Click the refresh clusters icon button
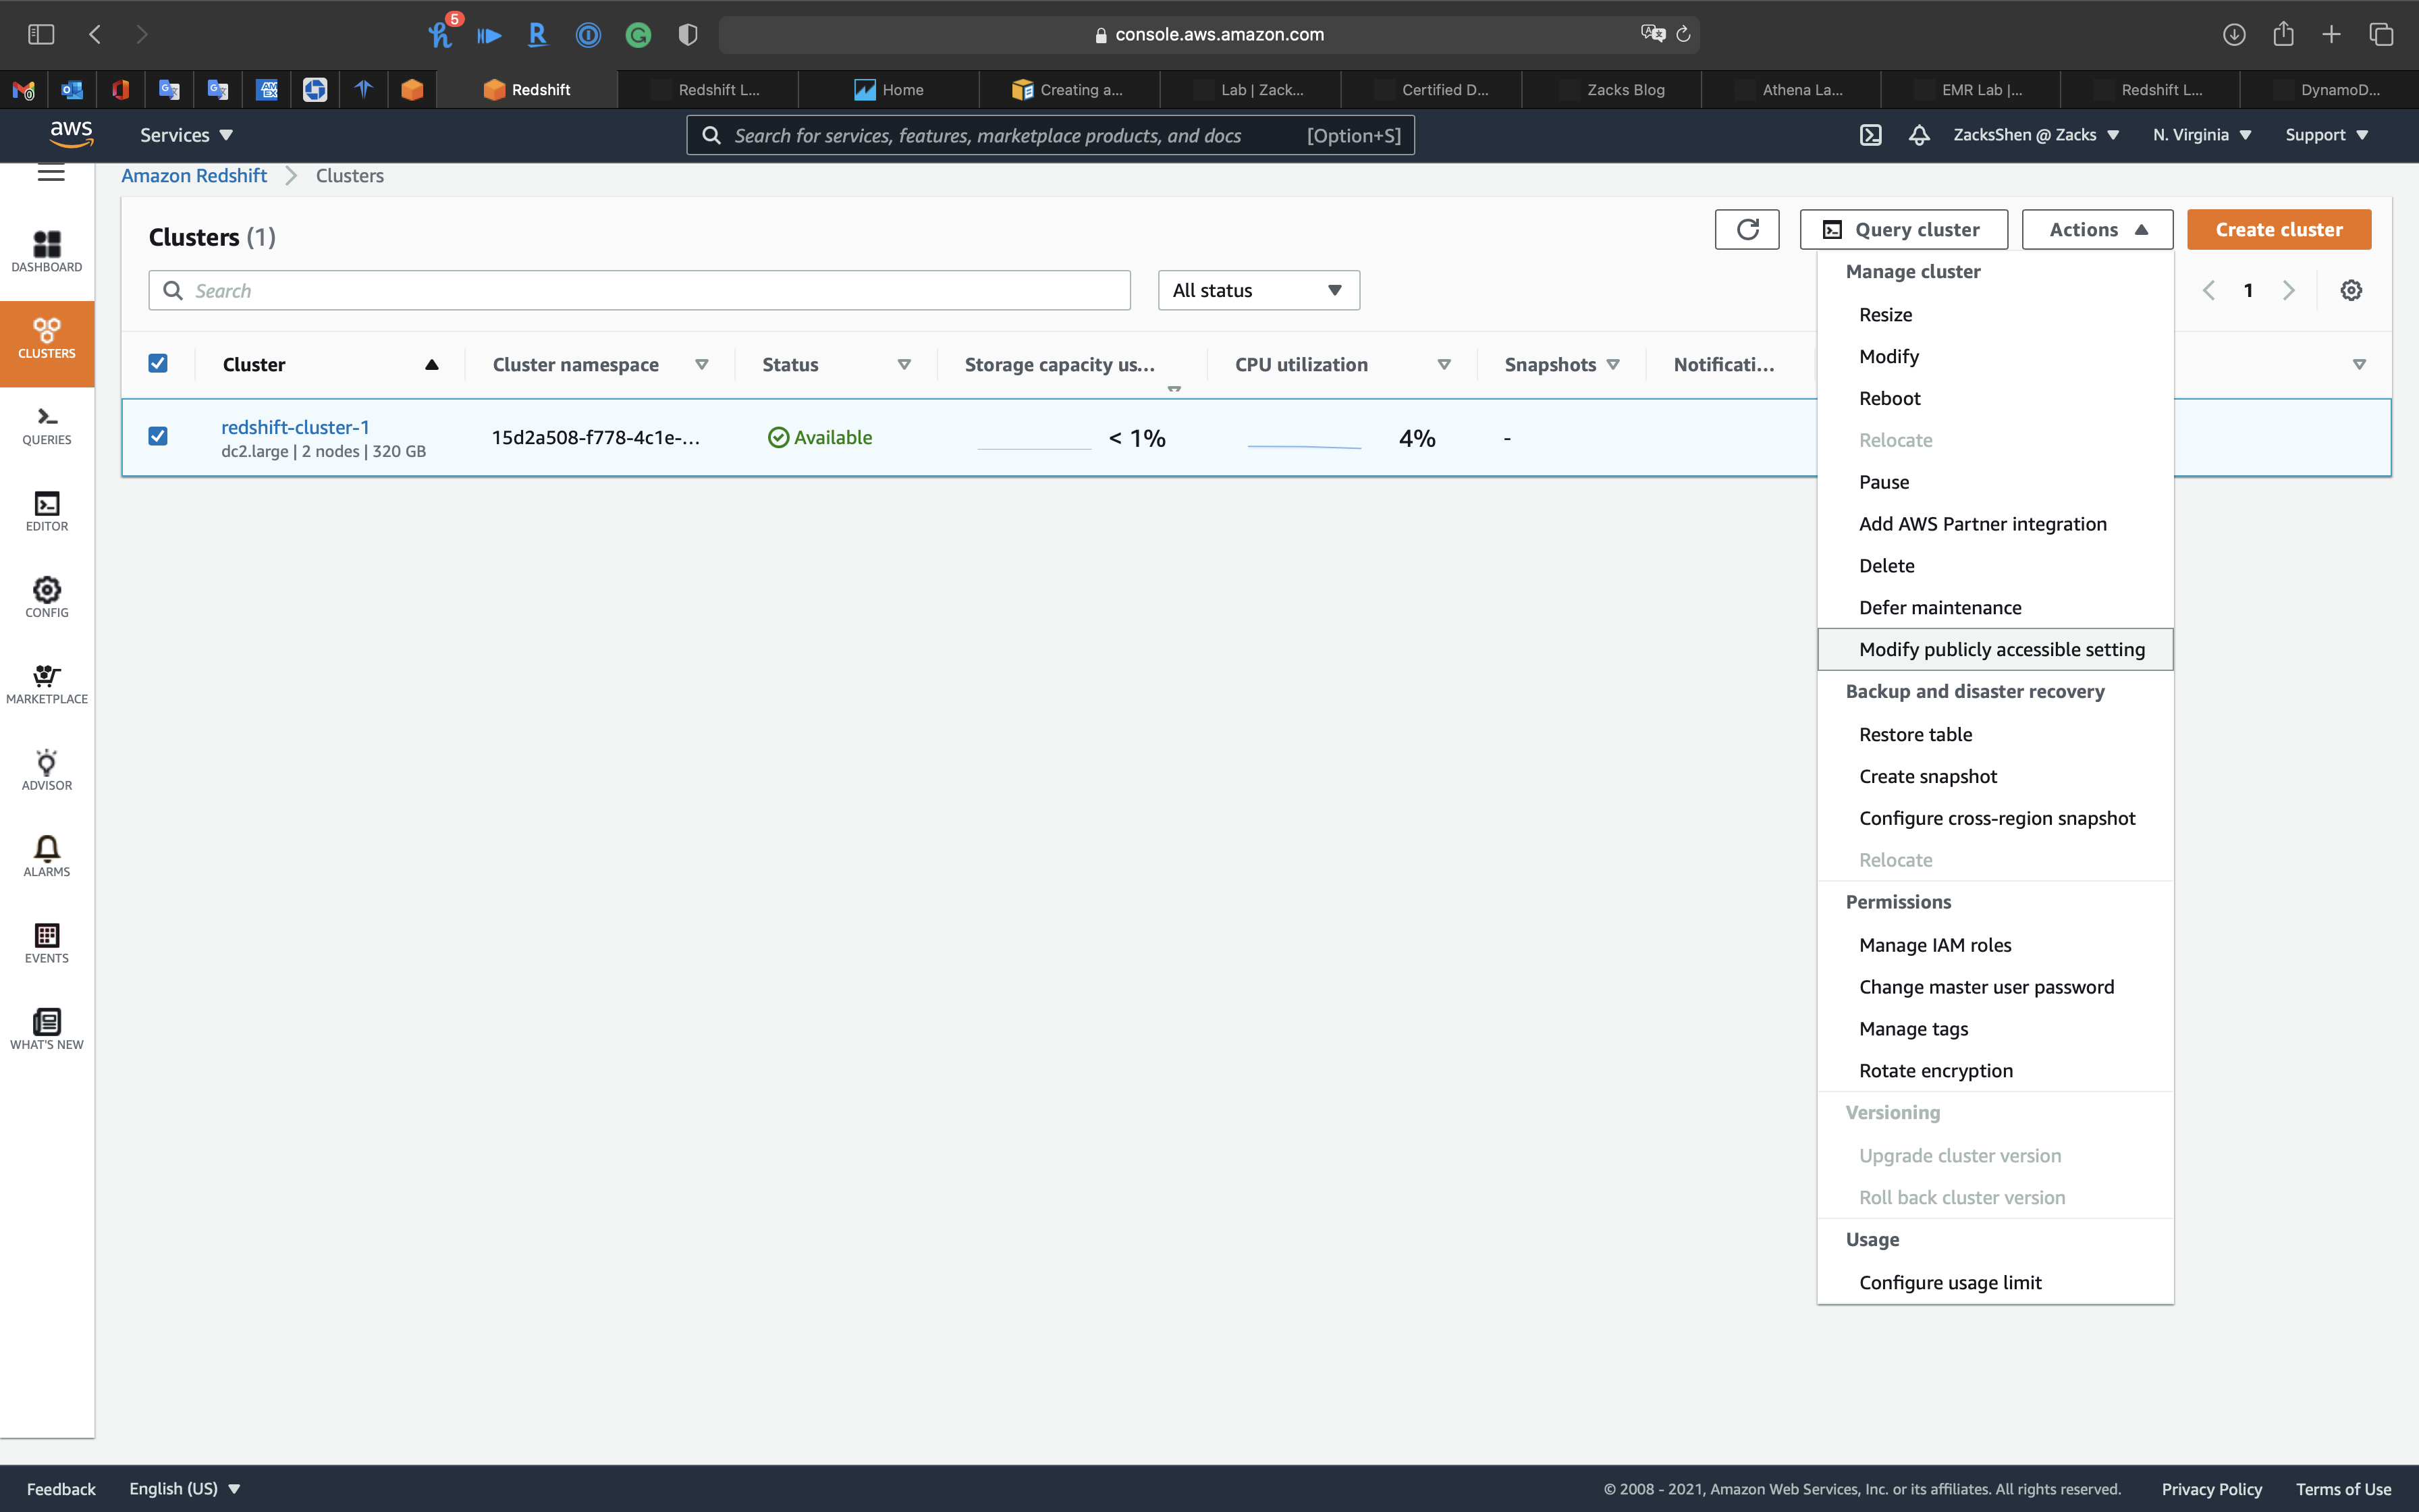 1746,230
